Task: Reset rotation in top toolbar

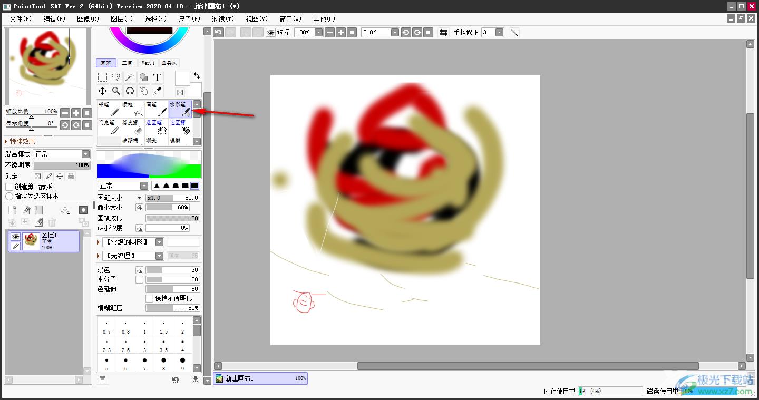Action: coord(429,32)
